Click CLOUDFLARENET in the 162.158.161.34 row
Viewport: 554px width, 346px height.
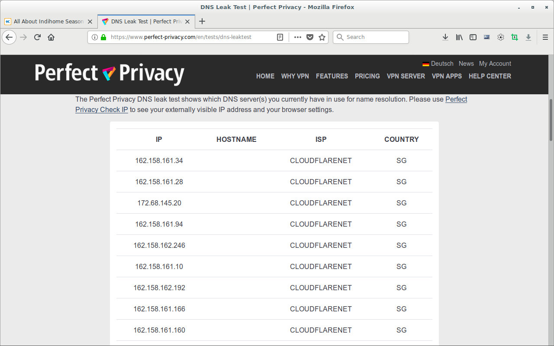tap(321, 160)
